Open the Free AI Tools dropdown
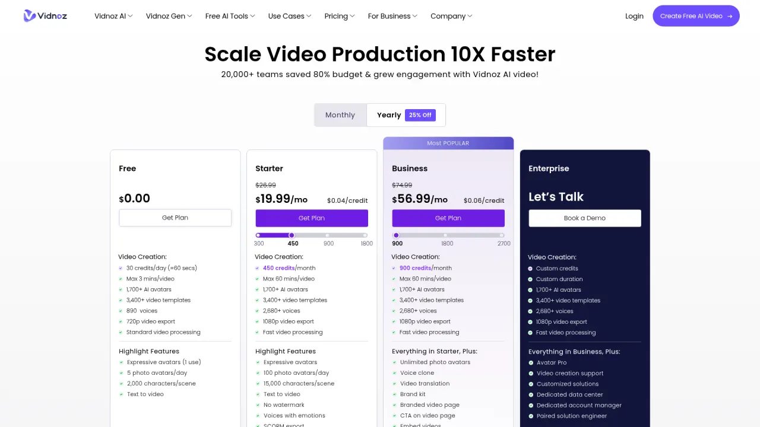The height and width of the screenshot is (427, 760). pyautogui.click(x=230, y=16)
